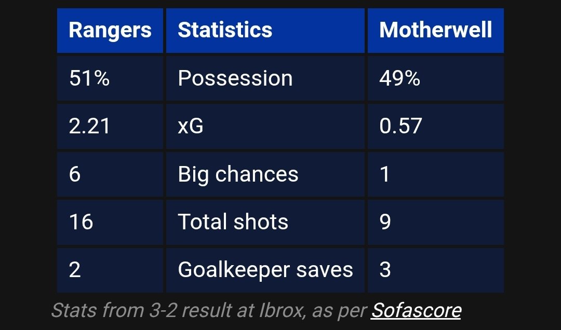561x330 pixels.
Task: Select the Goalkeeper saves row label
Action: 265,270
